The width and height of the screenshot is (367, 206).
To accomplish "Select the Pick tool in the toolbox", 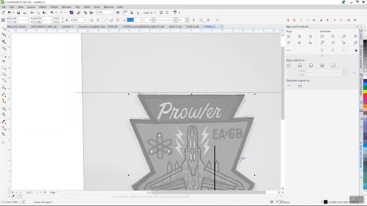I will click(x=3, y=28).
